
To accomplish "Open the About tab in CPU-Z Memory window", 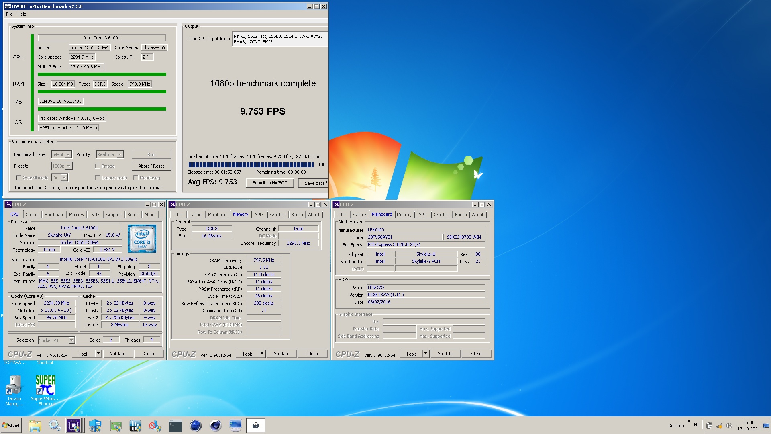I will click(x=314, y=215).
